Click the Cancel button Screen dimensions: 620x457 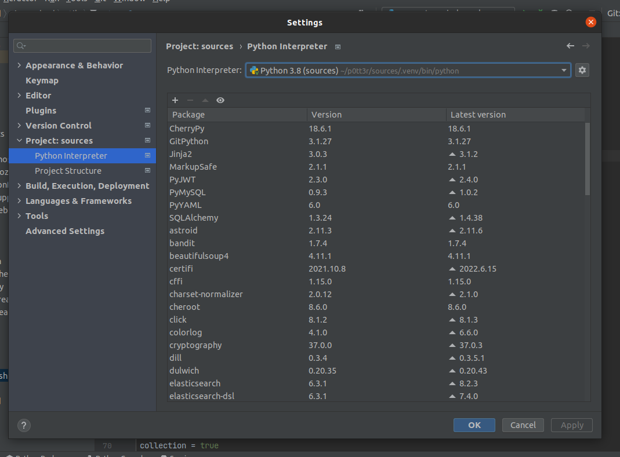[x=523, y=425]
